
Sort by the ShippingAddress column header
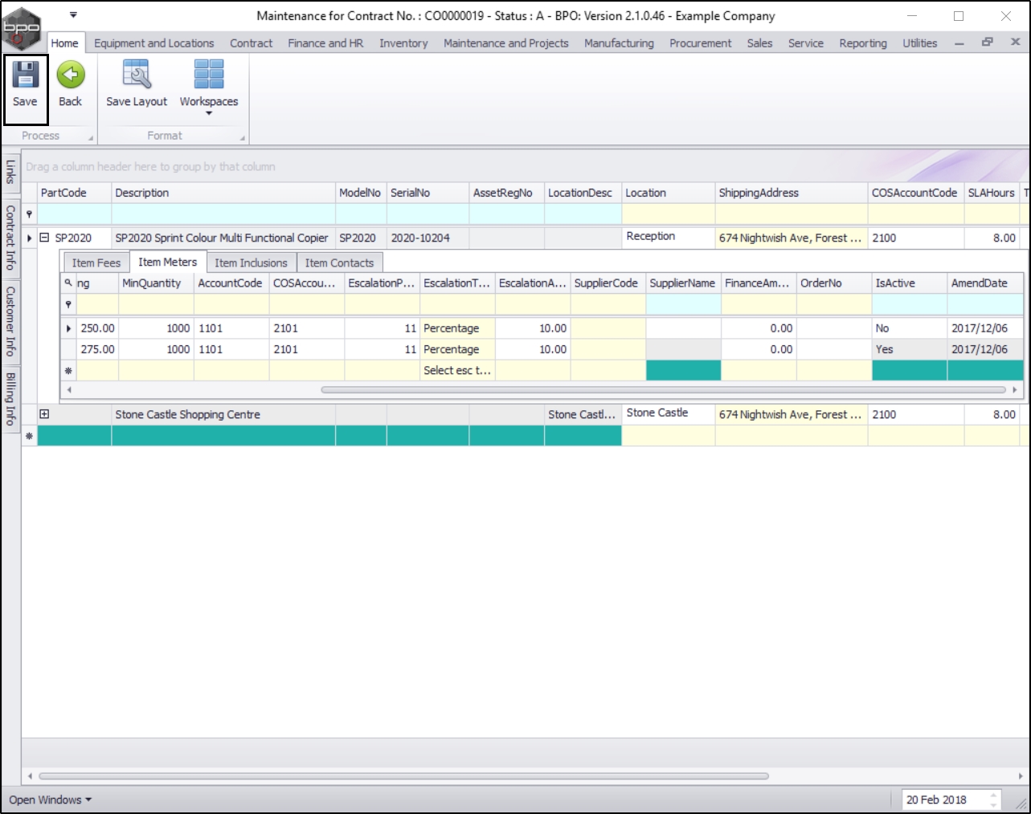click(x=792, y=193)
